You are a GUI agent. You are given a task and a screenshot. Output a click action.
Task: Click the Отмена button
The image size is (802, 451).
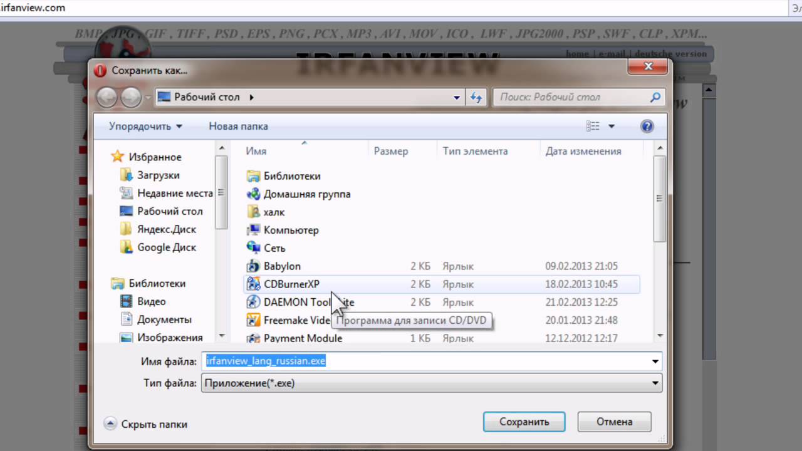click(614, 422)
